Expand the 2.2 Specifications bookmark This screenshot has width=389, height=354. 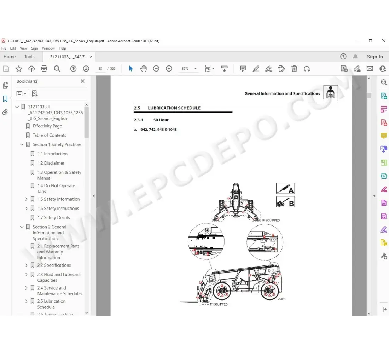(x=26, y=265)
